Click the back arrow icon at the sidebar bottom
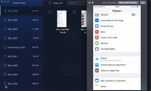 6,87
